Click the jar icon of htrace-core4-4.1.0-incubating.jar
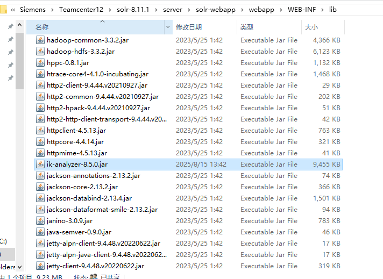Screen dimensions: 383x279 coord(40,74)
